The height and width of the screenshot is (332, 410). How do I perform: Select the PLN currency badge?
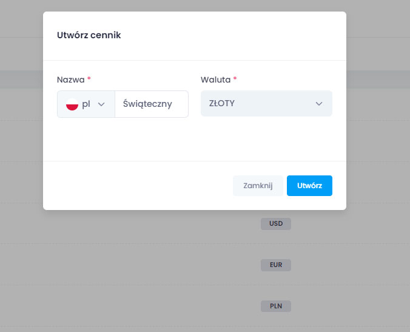(x=276, y=306)
